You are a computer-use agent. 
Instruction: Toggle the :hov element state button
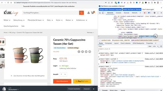150,47
